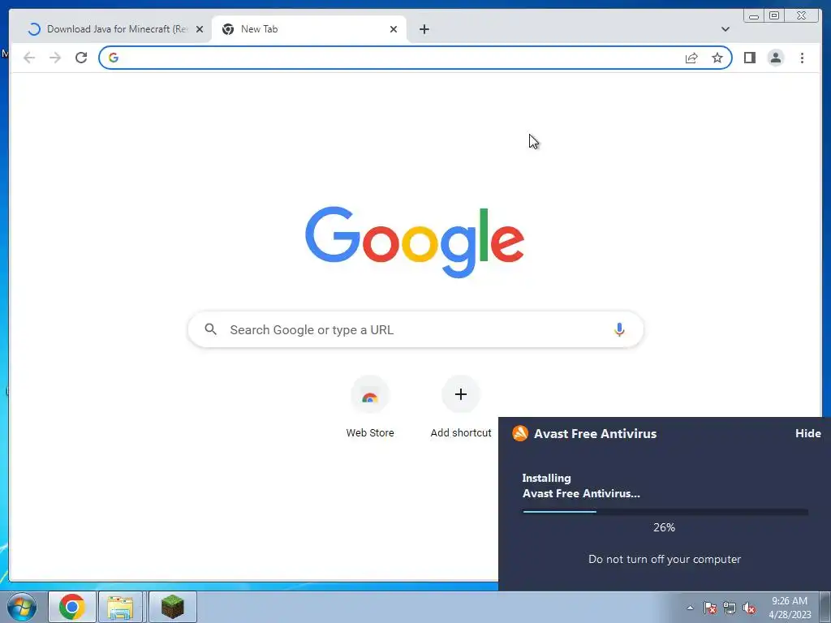
Task: Click the Avast installation progress bar
Action: coord(665,512)
